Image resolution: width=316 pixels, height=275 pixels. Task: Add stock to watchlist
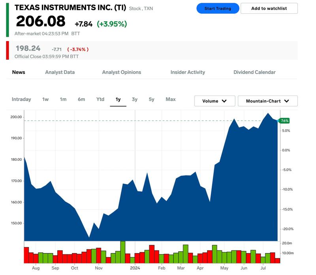pos(269,8)
